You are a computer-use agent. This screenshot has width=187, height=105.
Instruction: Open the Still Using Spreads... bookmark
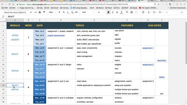pos(79,8)
